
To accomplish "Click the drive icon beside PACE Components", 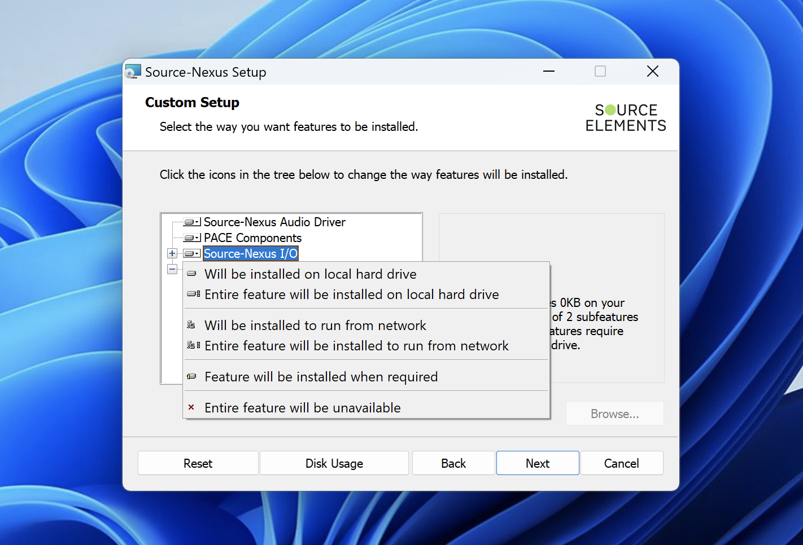I will (192, 238).
